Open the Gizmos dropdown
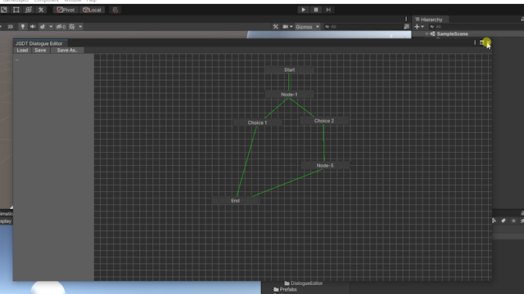This screenshot has height=294, width=524. coord(307,27)
